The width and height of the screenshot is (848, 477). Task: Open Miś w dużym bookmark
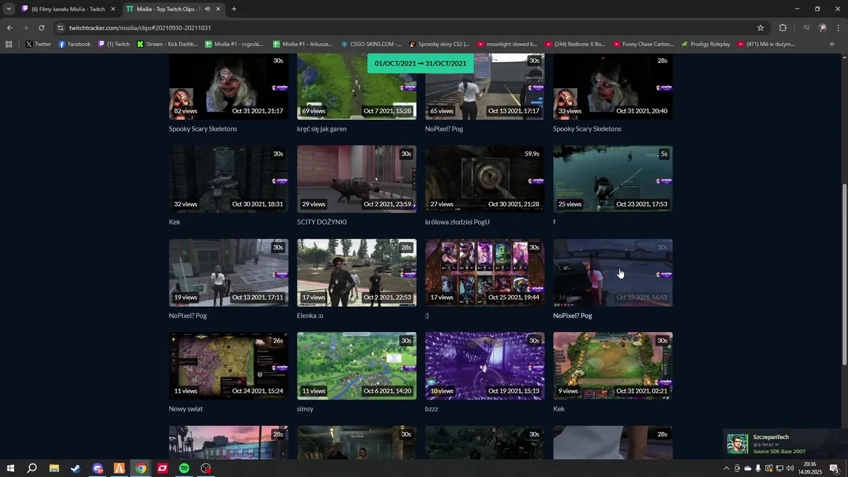(x=765, y=44)
